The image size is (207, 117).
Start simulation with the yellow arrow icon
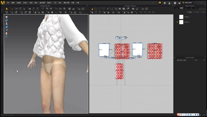point(7,9)
